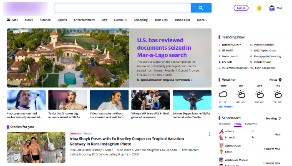Viewport: 292px width, 166px height.
Task: Click trending topic Colin Kaepernick
Action: click(x=265, y=68)
